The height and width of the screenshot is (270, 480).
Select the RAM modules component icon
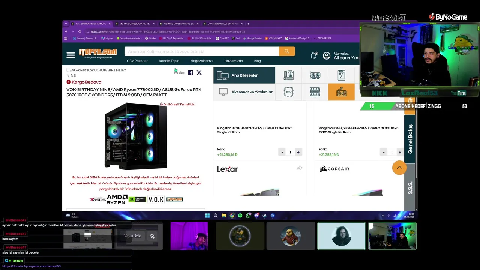point(315,92)
